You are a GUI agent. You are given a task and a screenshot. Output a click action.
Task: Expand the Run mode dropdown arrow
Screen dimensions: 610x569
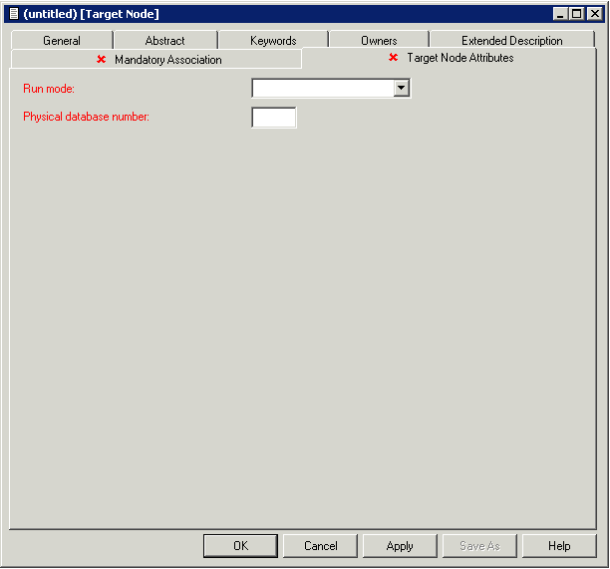(x=401, y=89)
